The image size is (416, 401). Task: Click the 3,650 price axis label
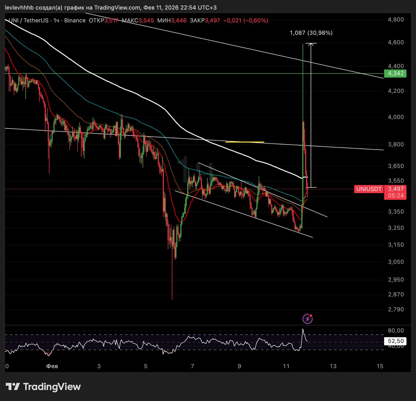click(396, 166)
